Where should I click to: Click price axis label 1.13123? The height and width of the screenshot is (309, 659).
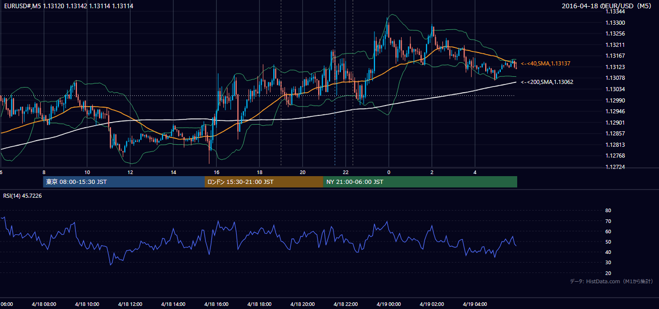click(615, 67)
